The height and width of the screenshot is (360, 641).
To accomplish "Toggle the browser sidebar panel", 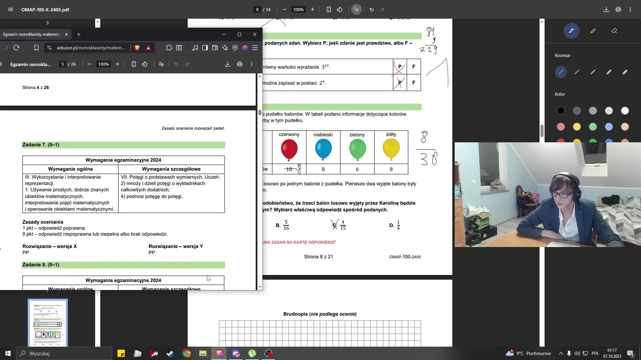I will click(x=205, y=47).
